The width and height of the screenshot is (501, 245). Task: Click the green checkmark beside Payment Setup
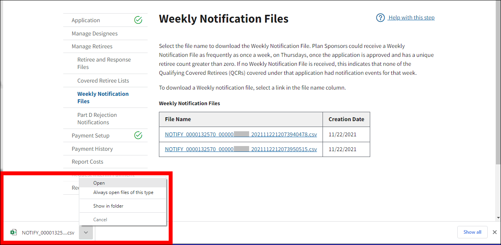coord(138,136)
